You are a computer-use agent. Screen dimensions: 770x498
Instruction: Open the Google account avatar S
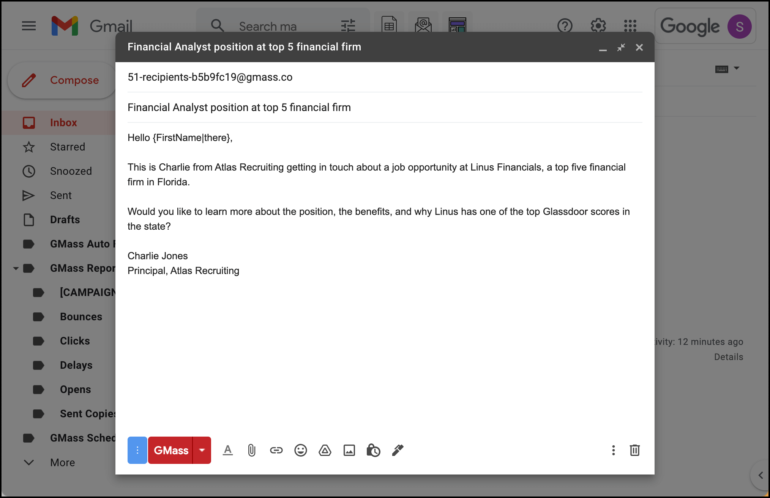pyautogui.click(x=739, y=27)
